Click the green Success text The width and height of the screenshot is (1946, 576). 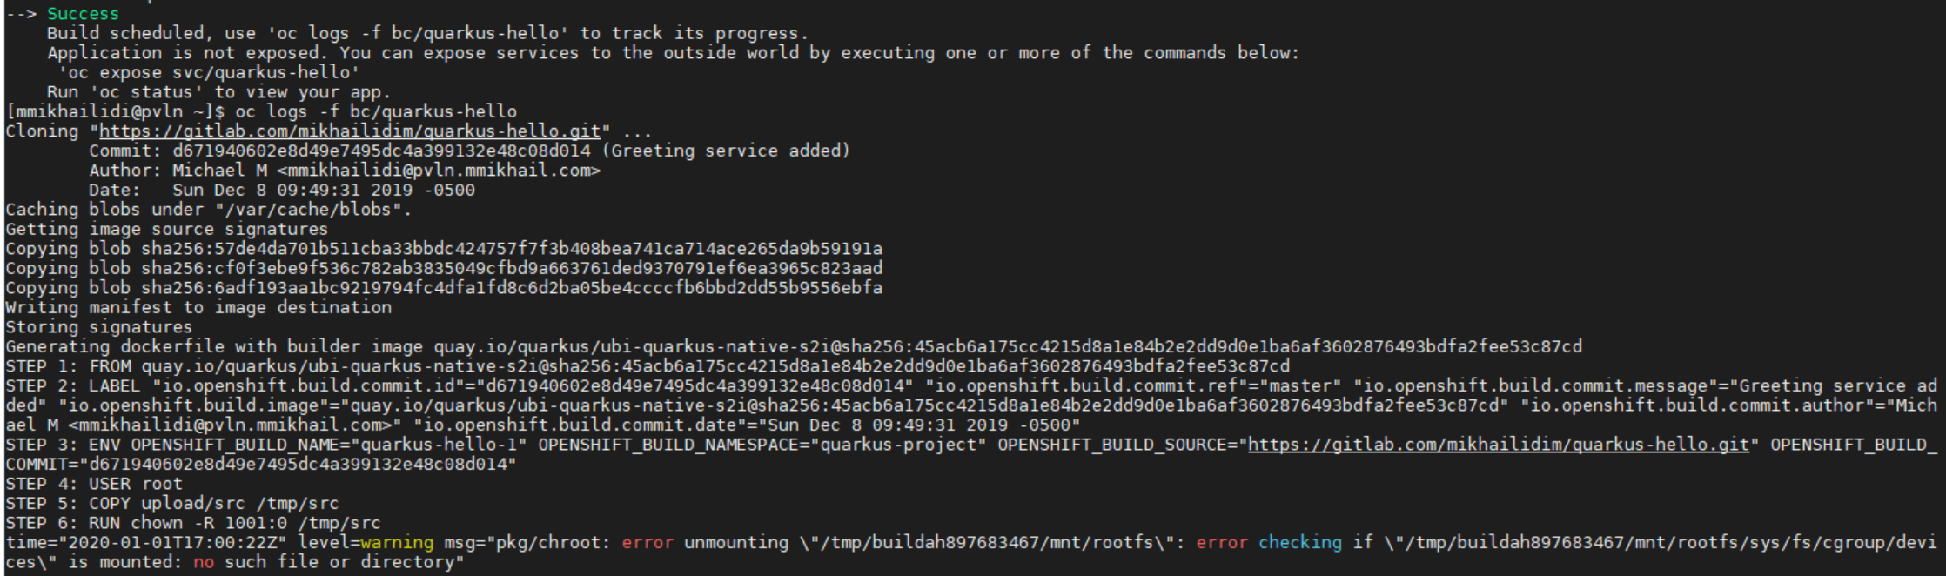pyautogui.click(x=83, y=14)
